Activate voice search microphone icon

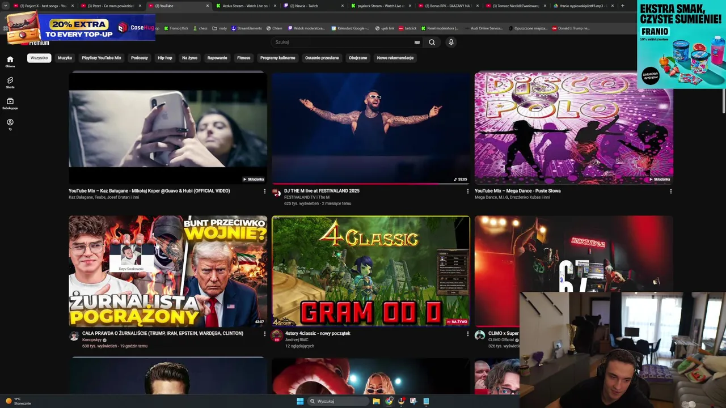click(x=451, y=42)
